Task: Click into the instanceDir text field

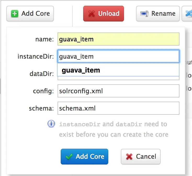Action: (x=118, y=56)
